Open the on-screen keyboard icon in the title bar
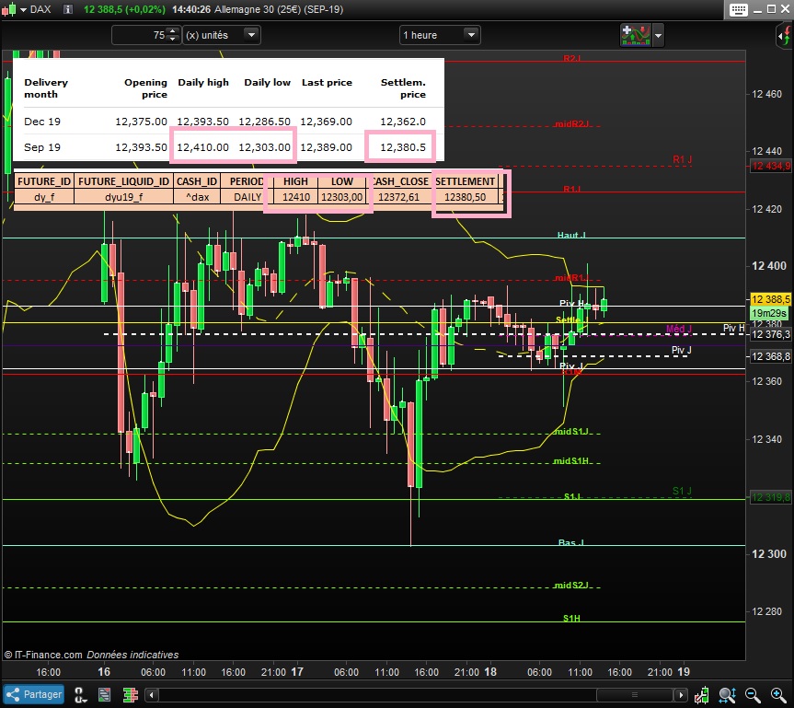 tap(738, 9)
